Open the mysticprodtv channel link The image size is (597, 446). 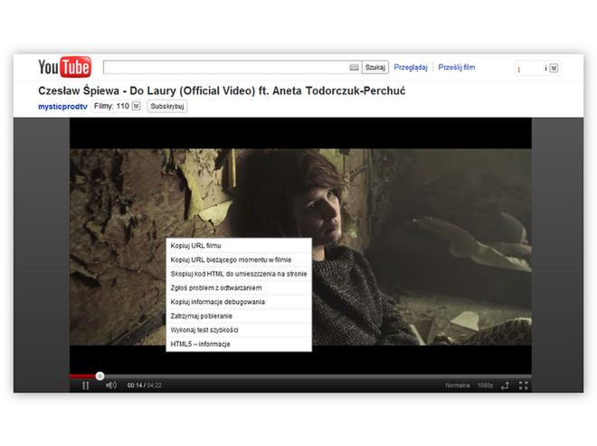[62, 107]
